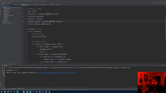This screenshot has height=93, width=166.
Task: Collapse the pygame_basic_tut root folder
Action: pos(2,6)
